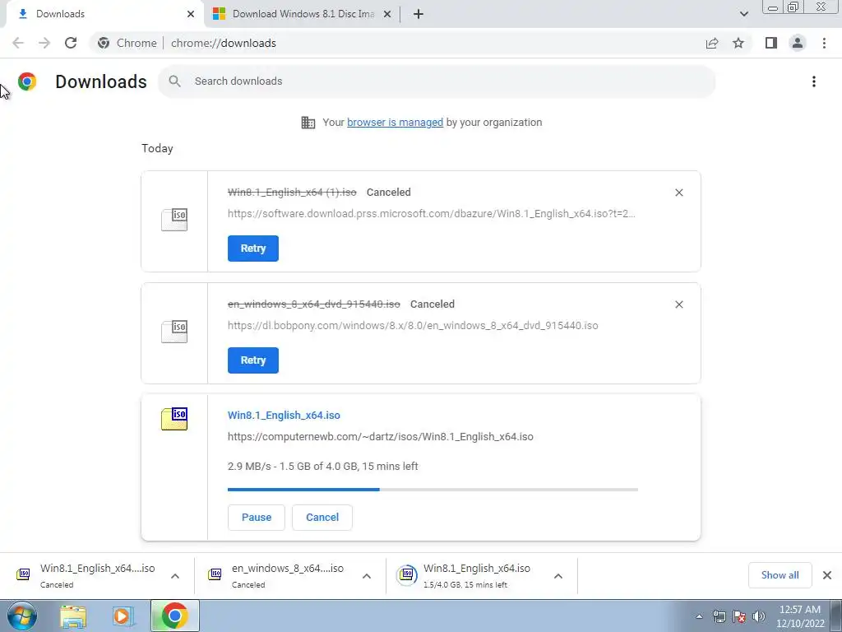Switch to the Downloads tab
This screenshot has width=842, height=632.
coord(102,14)
